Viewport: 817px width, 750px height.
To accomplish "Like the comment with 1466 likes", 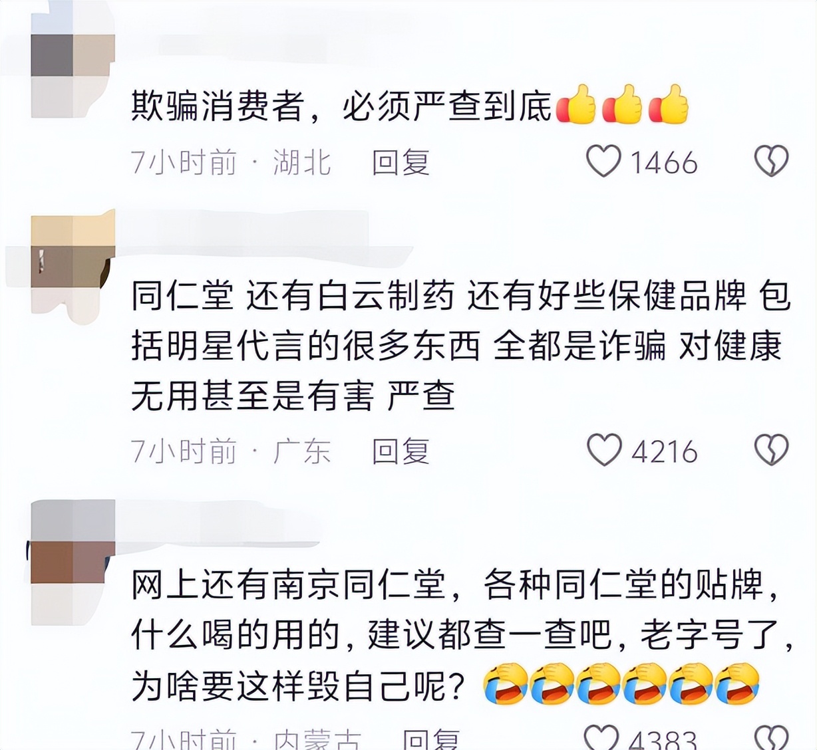I will [x=603, y=162].
